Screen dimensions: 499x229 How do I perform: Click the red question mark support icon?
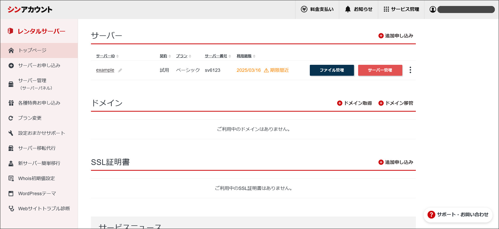point(431,215)
